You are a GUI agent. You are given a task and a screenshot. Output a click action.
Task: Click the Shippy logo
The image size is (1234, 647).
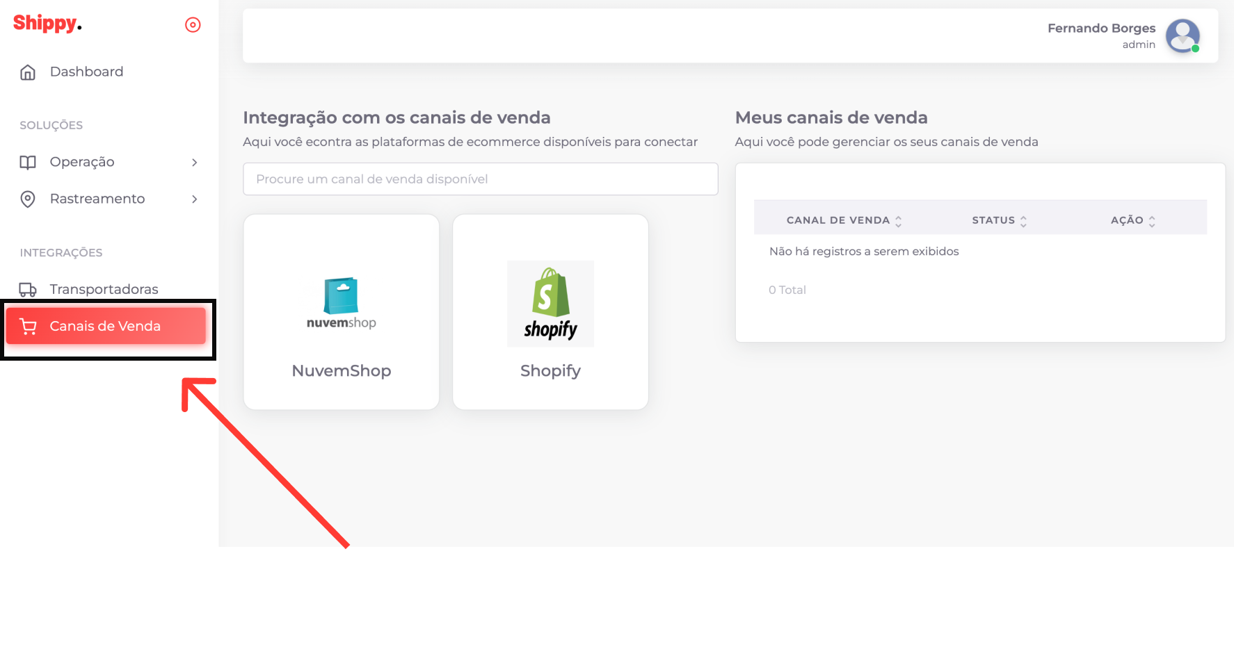pyautogui.click(x=47, y=24)
